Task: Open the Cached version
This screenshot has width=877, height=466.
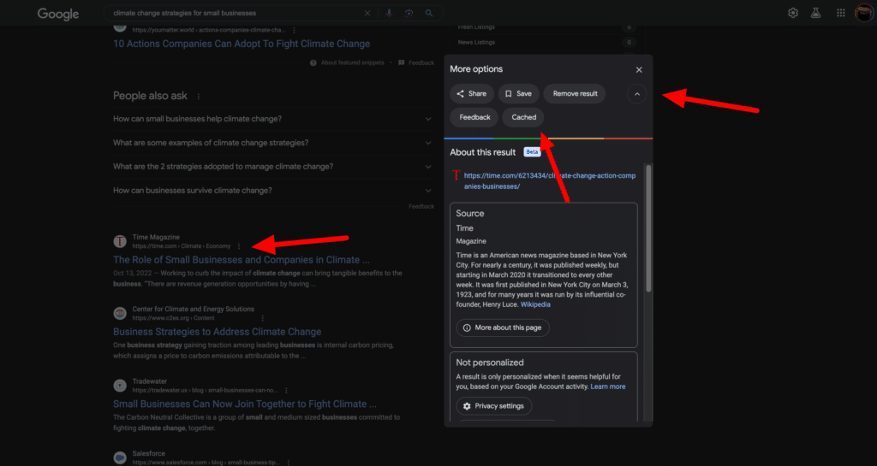Action: click(x=523, y=117)
